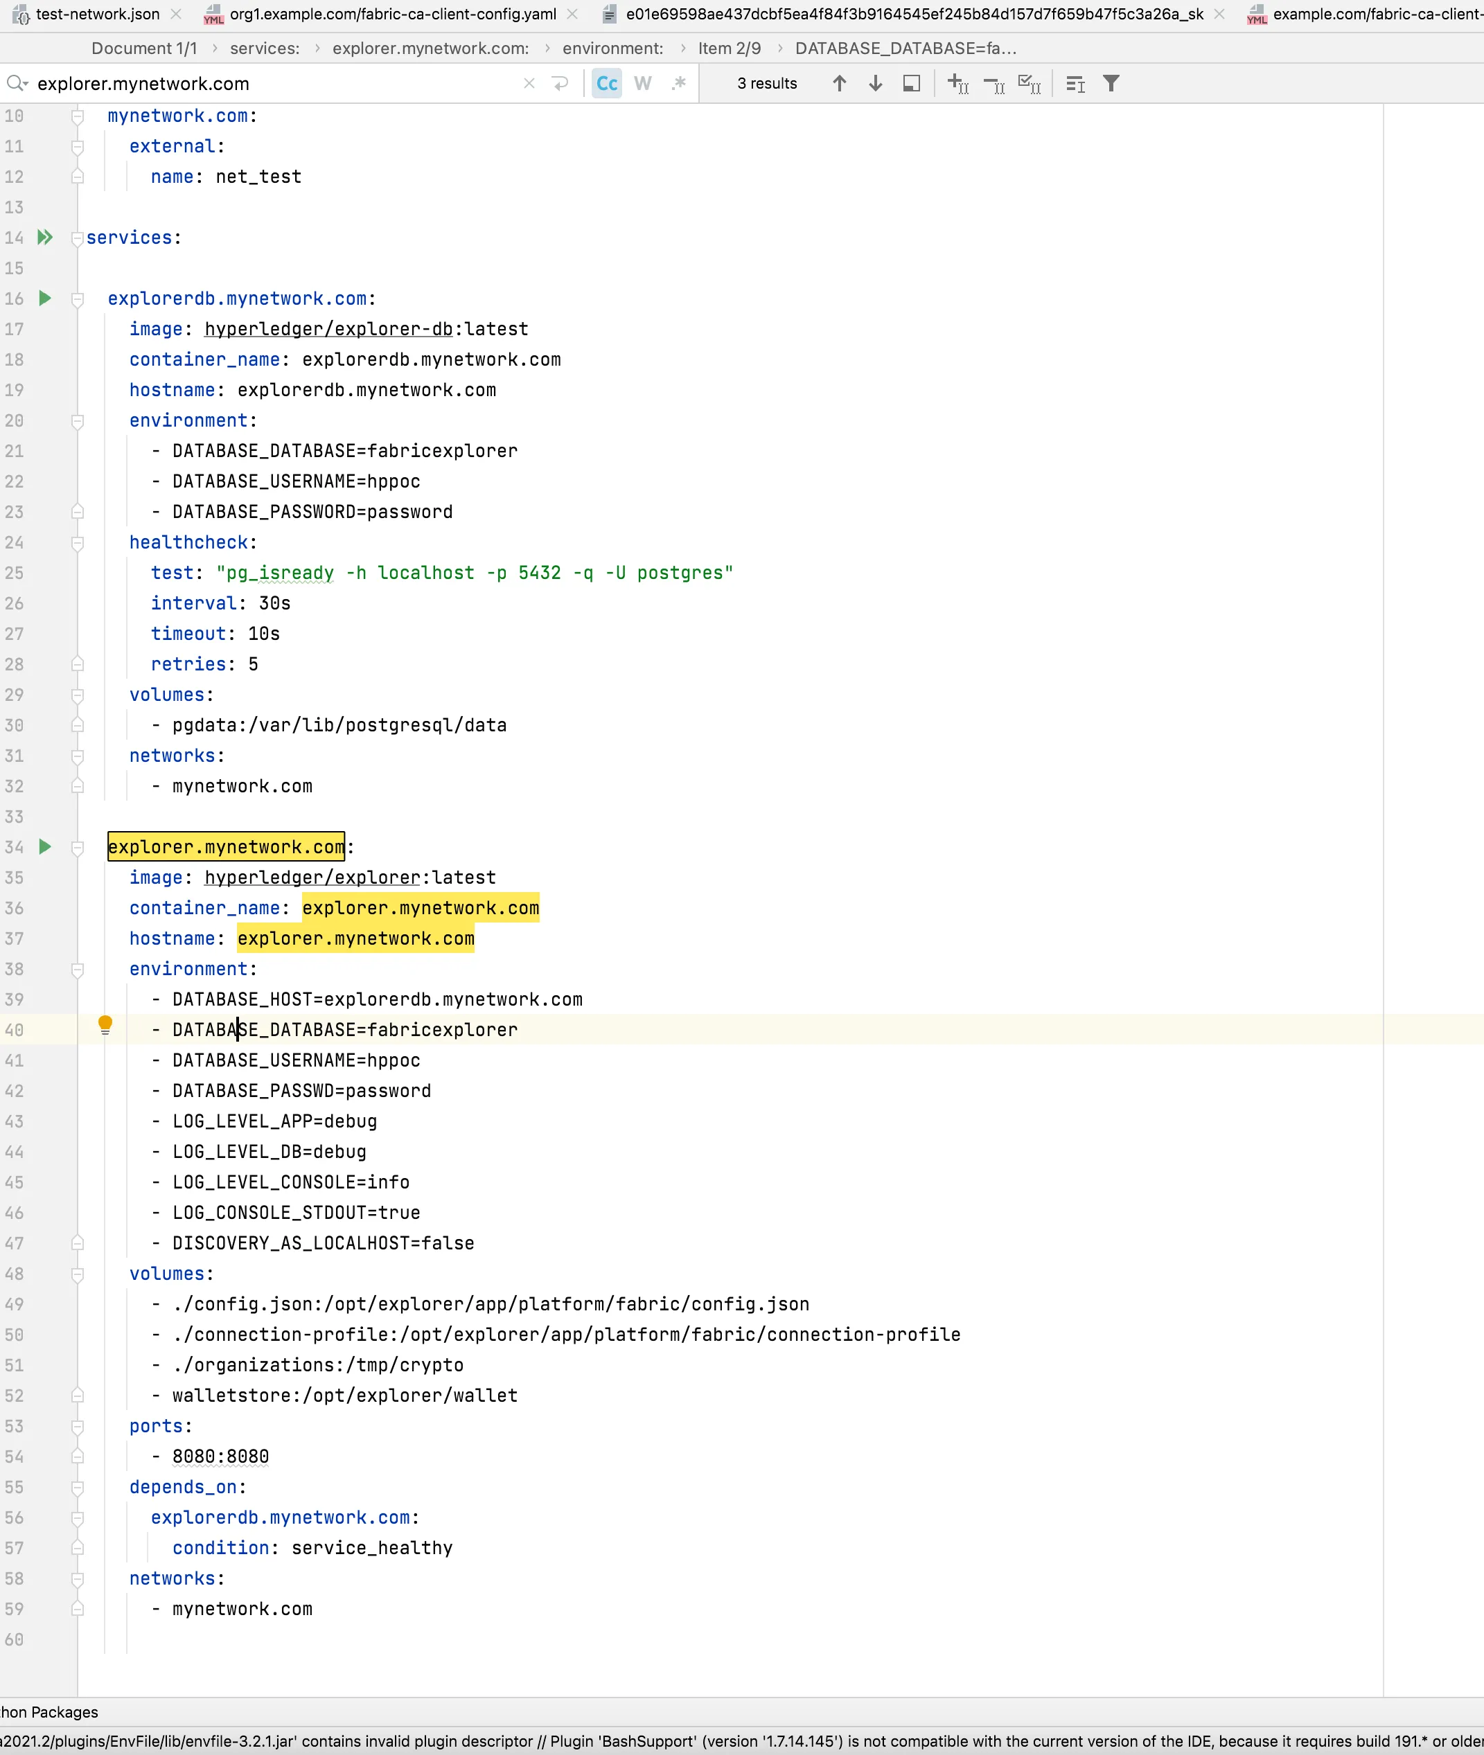The image size is (1484, 1755).
Task: Jump to next search occurrence
Action: coord(875,83)
